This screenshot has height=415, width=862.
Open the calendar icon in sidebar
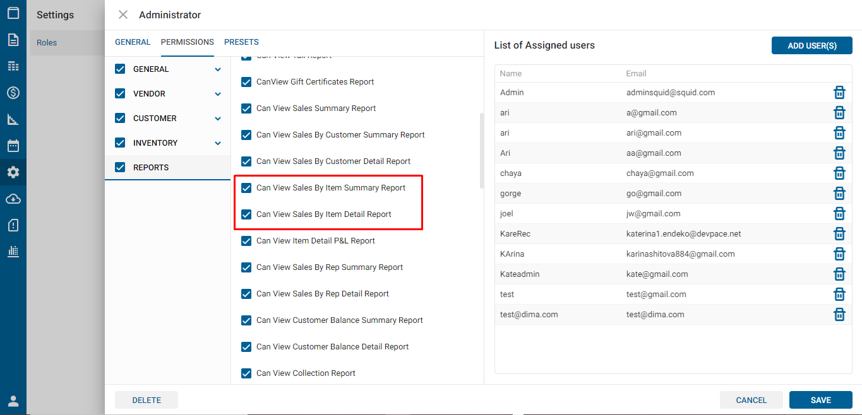click(x=13, y=146)
